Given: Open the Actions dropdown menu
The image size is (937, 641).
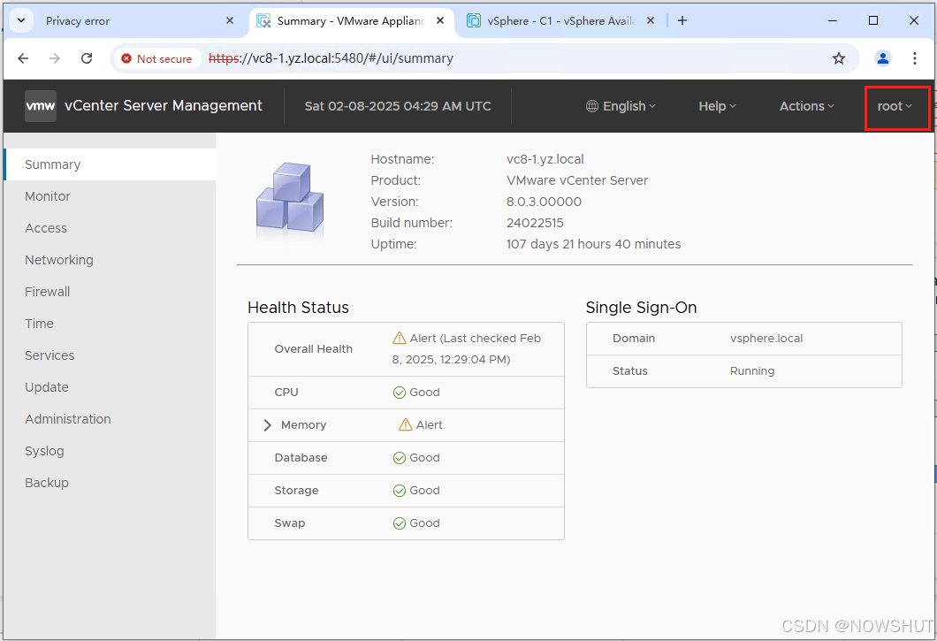Looking at the screenshot, I should pyautogui.click(x=806, y=106).
